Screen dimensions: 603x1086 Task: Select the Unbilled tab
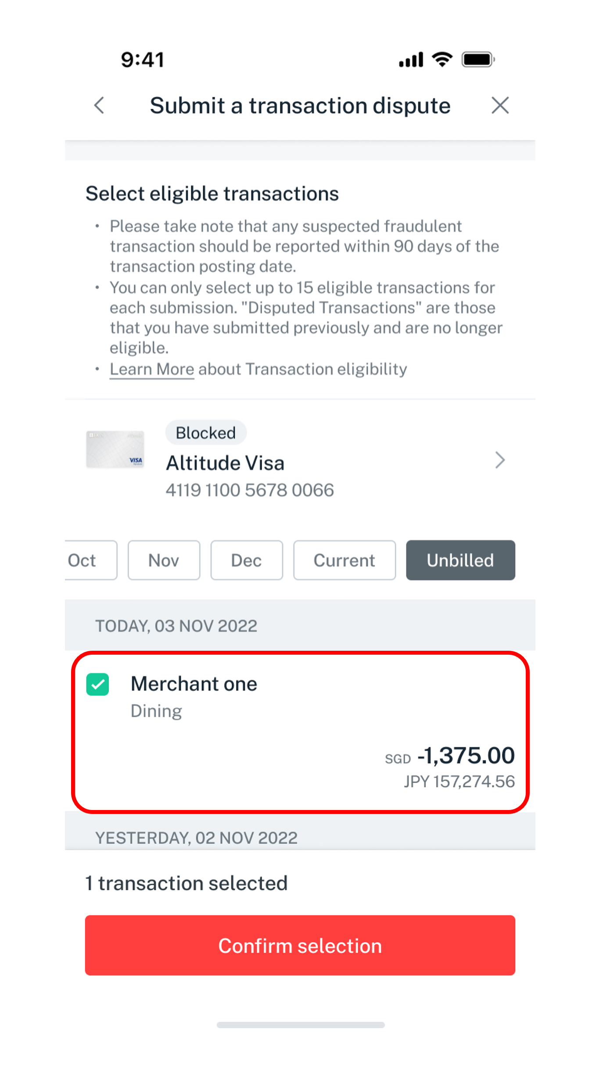tap(460, 560)
